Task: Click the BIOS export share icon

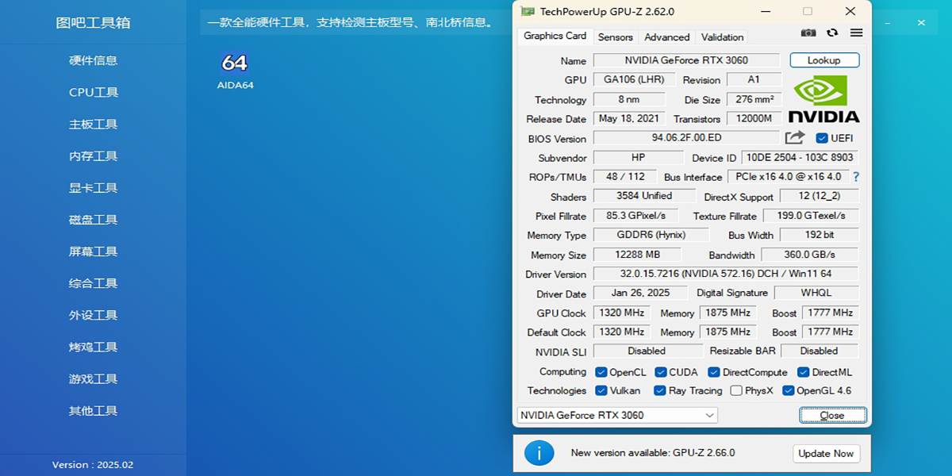Action: 795,138
